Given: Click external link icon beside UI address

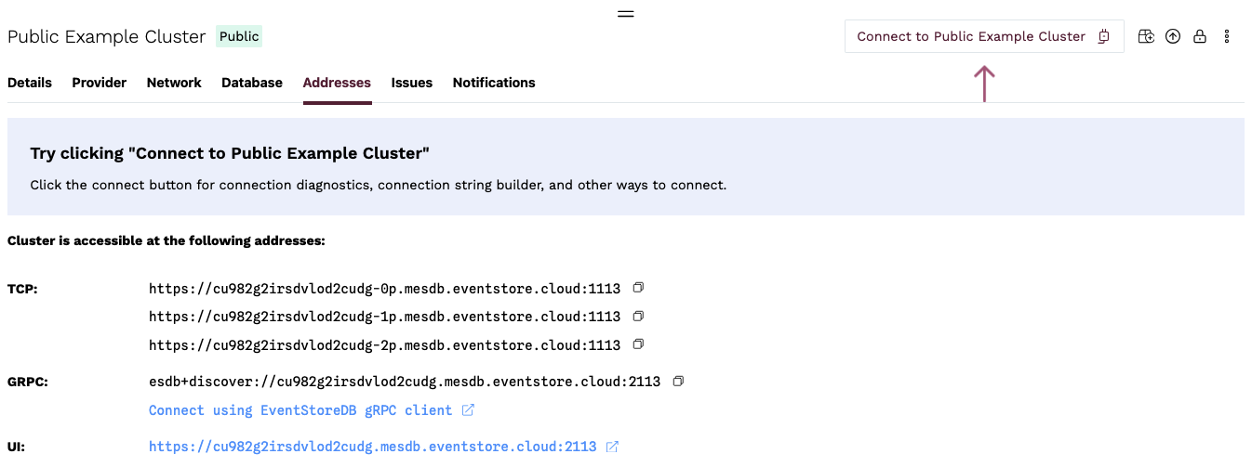Looking at the screenshot, I should click(612, 447).
